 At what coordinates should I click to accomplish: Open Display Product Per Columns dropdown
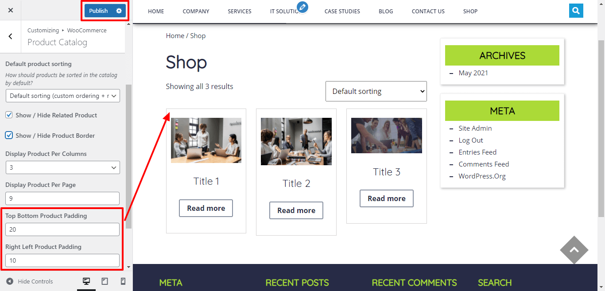(63, 167)
